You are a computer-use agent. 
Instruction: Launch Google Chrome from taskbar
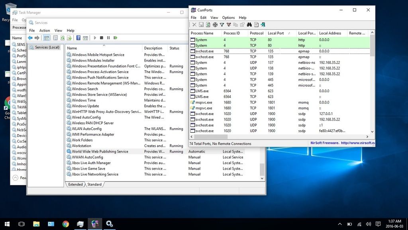pyautogui.click(x=66, y=224)
